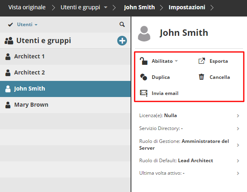Expand the Ruolo di Default row
The width and height of the screenshot is (247, 192).
coord(238,161)
